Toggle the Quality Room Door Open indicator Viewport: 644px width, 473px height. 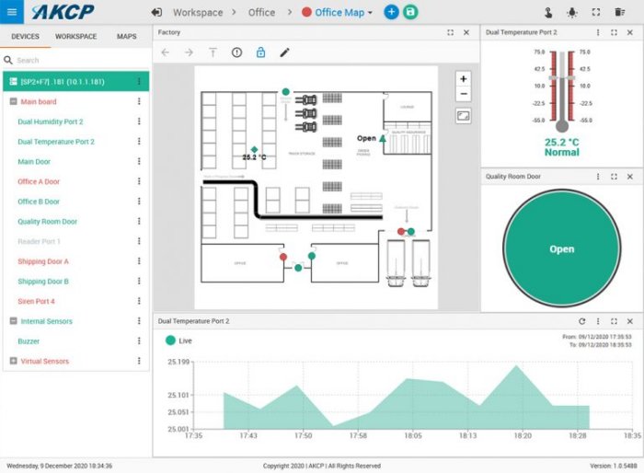pos(561,248)
